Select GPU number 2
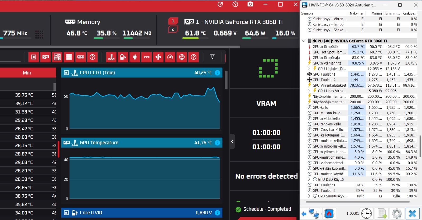 point(173,29)
